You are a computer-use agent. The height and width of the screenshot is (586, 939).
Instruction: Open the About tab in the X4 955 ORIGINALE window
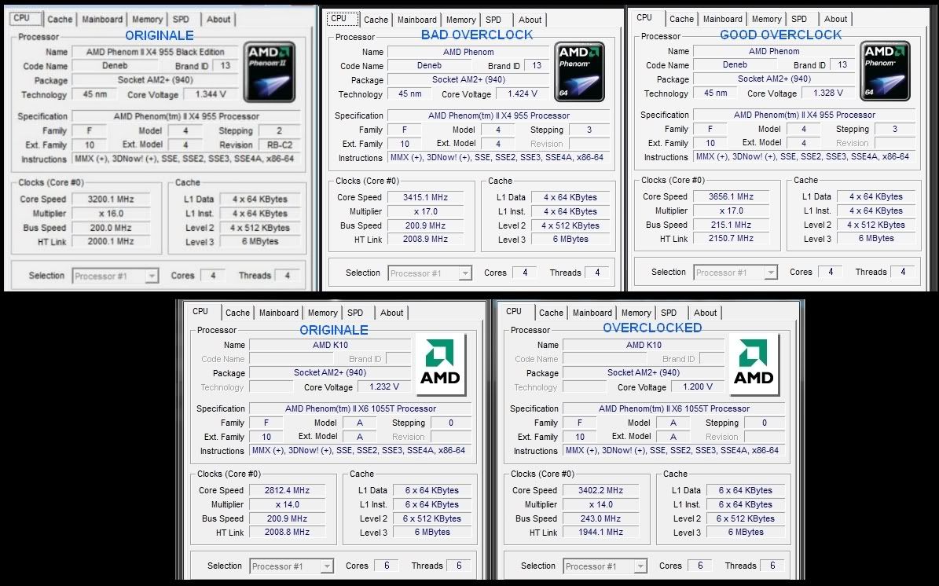(x=218, y=19)
